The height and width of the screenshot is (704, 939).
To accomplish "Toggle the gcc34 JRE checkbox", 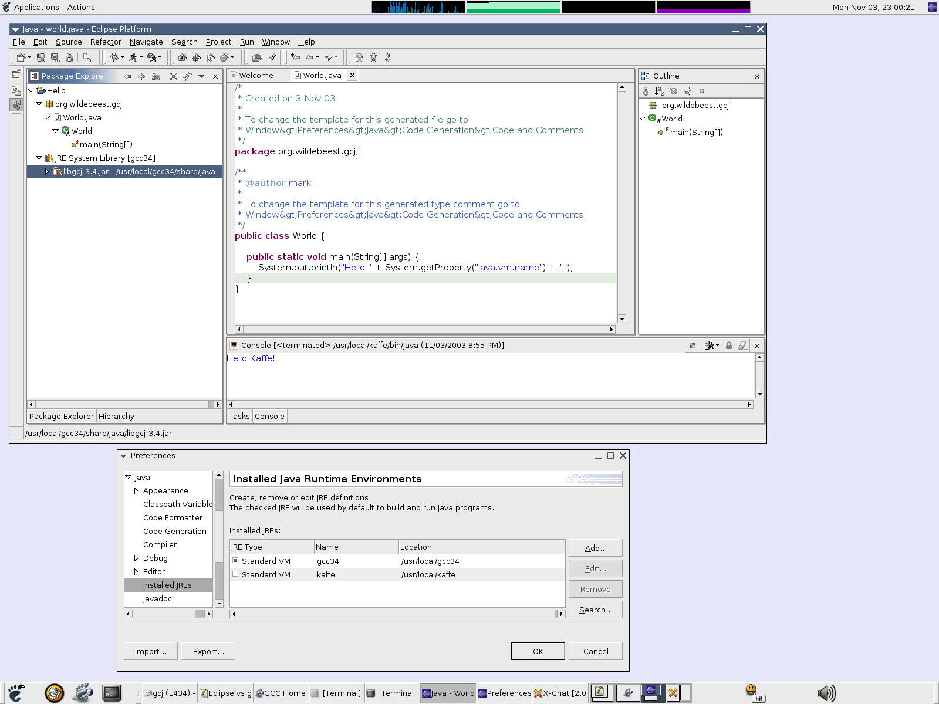I will click(235, 561).
